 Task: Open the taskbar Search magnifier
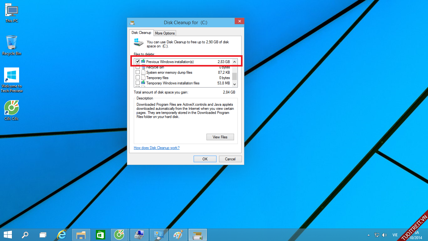click(25, 234)
